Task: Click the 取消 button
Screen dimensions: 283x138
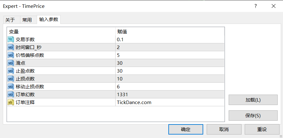Action: pos(224,129)
